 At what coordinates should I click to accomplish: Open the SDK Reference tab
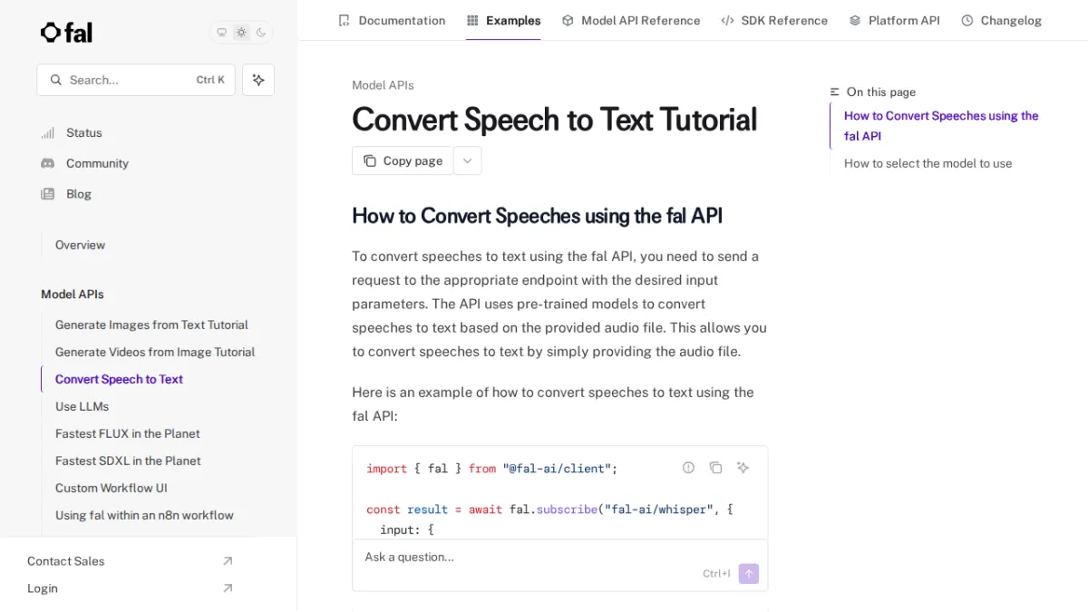[774, 20]
